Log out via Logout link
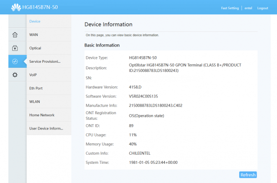 point(263,8)
